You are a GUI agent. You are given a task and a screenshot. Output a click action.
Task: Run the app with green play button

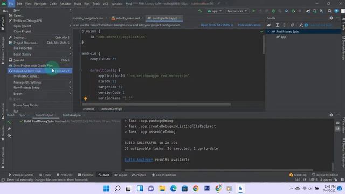coord(254,11)
